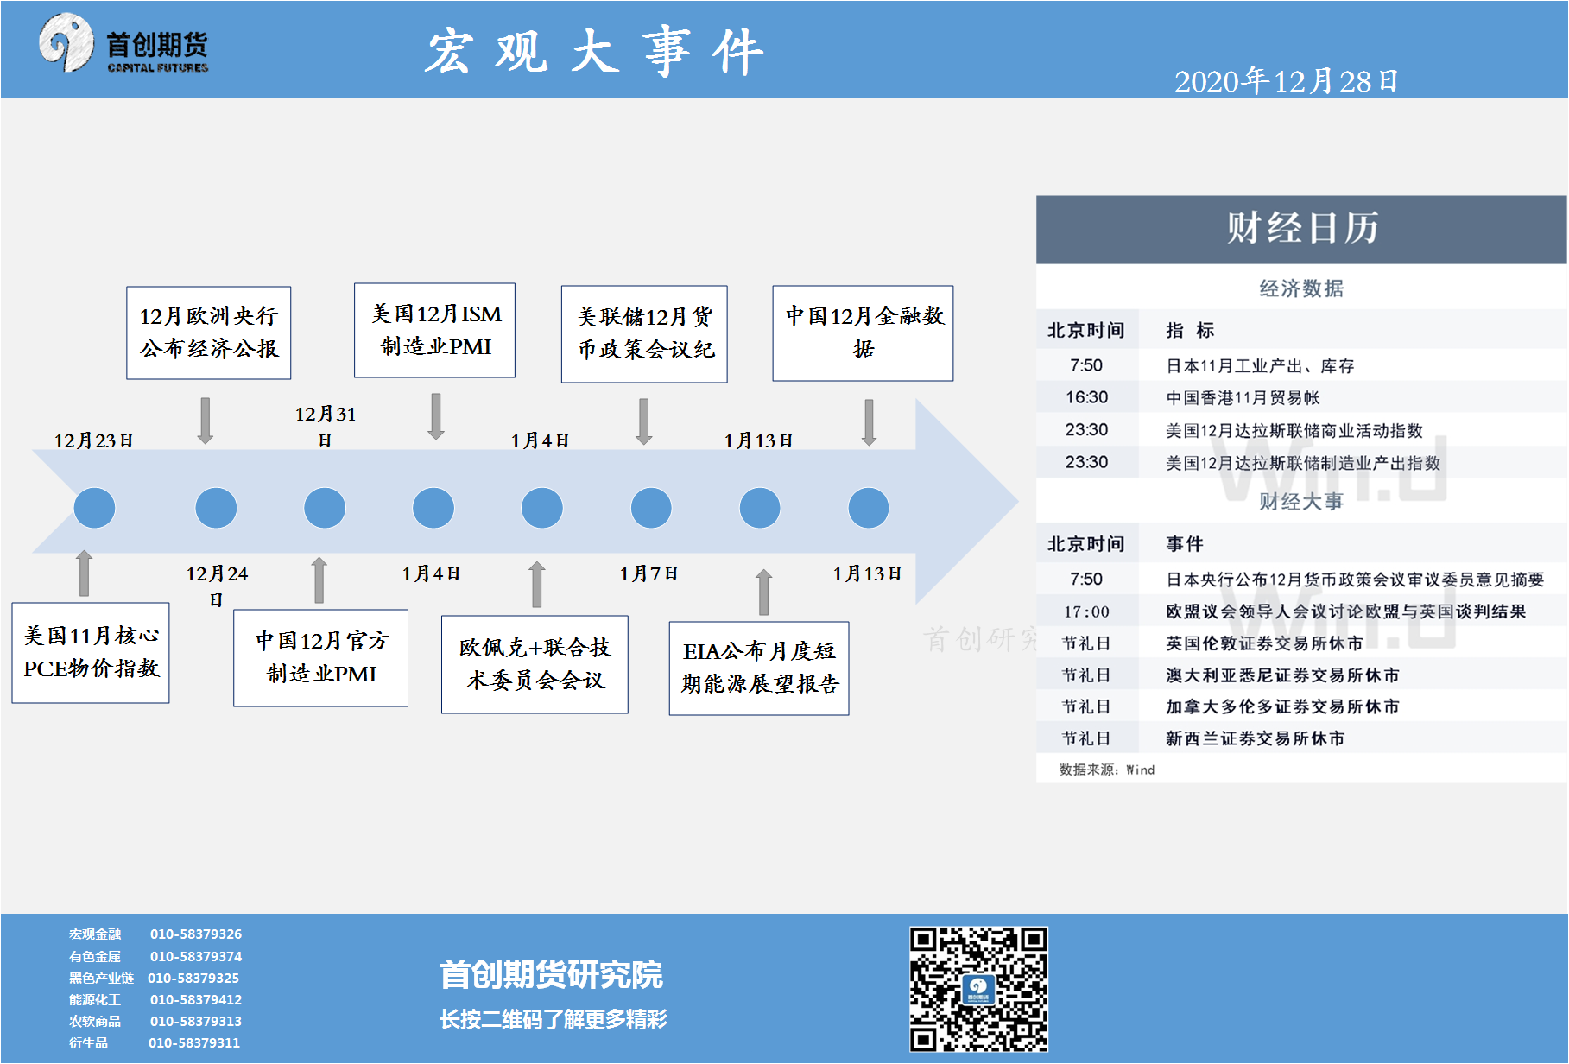
Task: Click the 事件 column header
Action: coord(1185,544)
